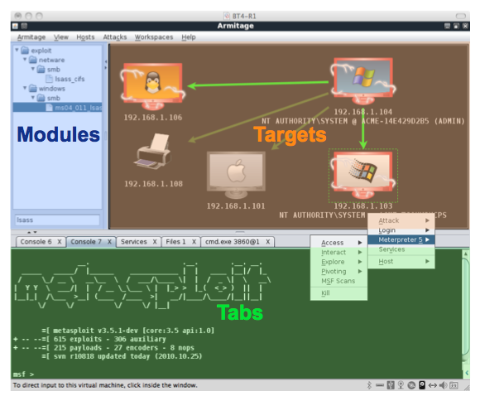
Task: Open the Attacks menu
Action: 114,37
